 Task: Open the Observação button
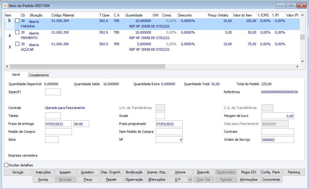point(134,180)
